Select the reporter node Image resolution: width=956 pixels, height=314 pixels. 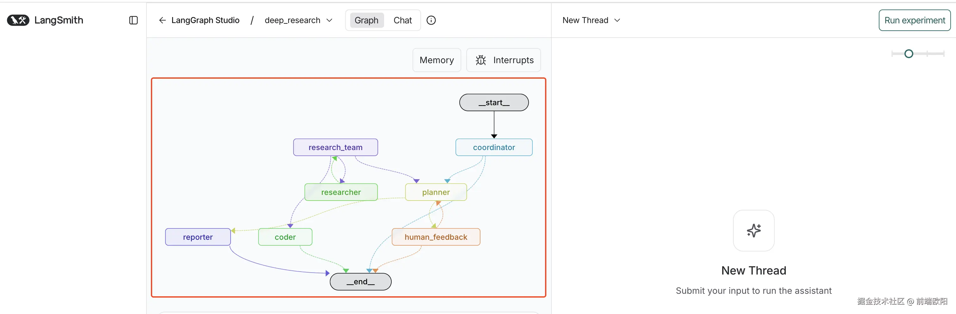[198, 237]
